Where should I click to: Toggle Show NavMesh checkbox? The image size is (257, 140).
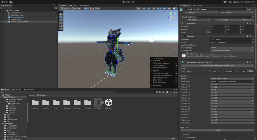point(176,65)
